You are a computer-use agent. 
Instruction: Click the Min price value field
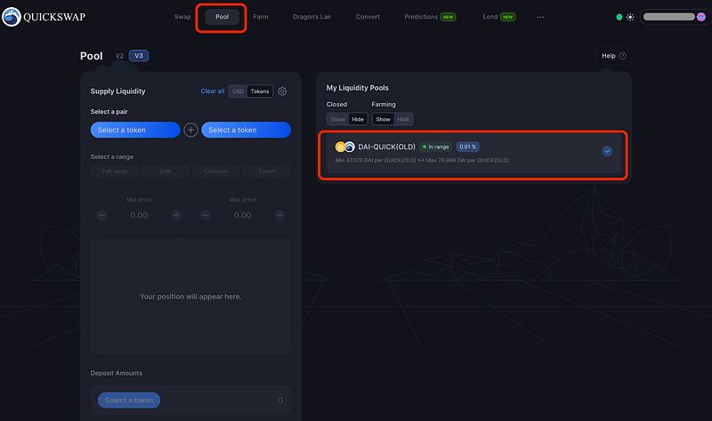(139, 215)
